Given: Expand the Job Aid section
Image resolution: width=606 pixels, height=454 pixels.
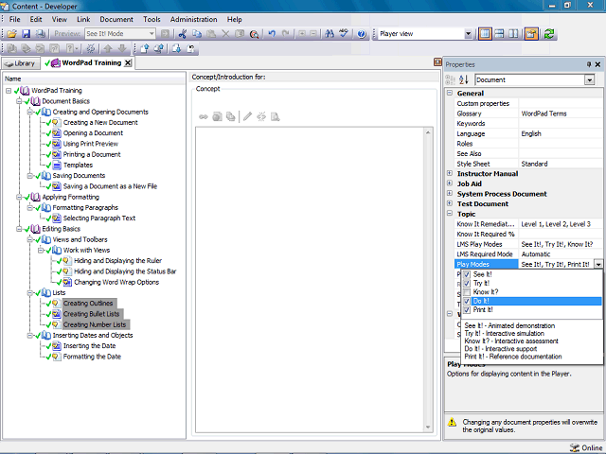Looking at the screenshot, I should pos(450,183).
